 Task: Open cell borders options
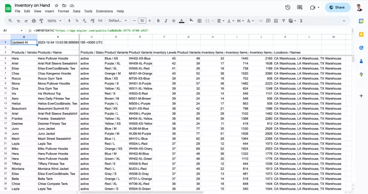pos(199,21)
